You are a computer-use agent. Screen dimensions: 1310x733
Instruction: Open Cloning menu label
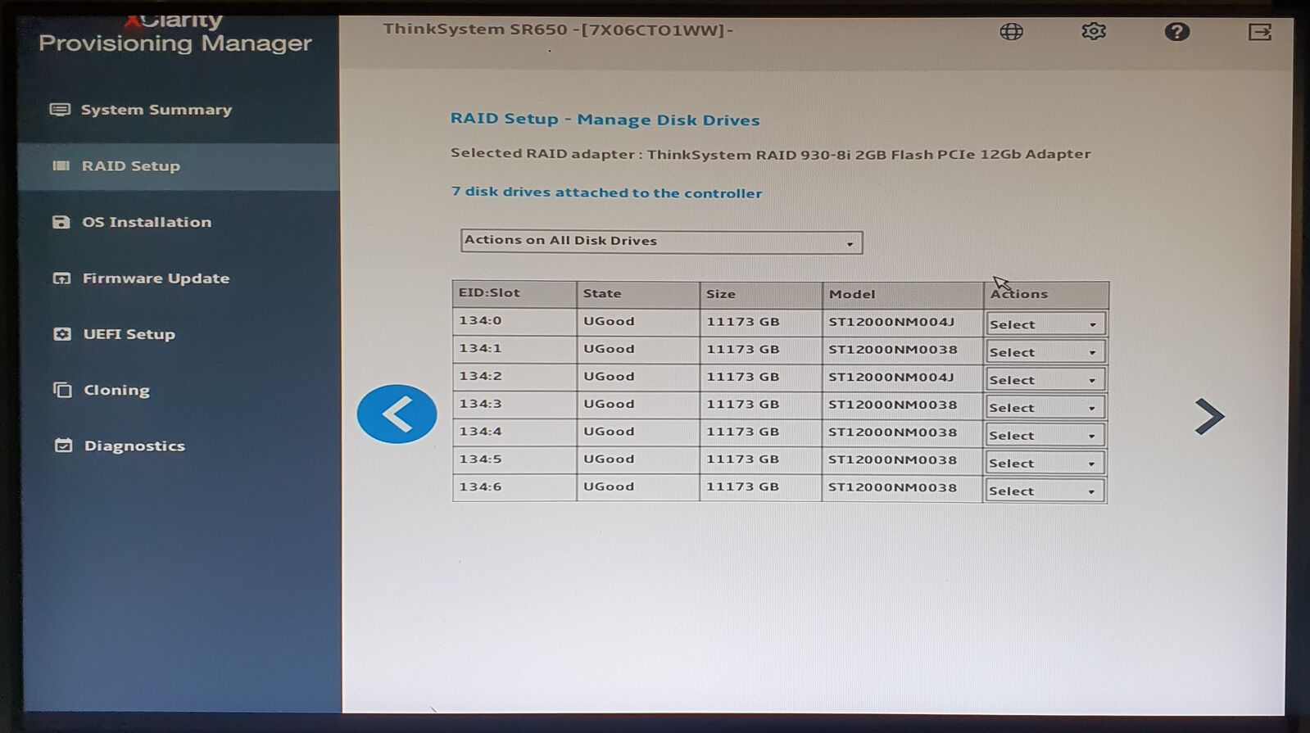coord(116,391)
